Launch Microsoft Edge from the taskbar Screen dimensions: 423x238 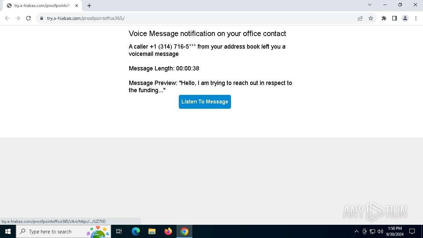pyautogui.click(x=136, y=231)
